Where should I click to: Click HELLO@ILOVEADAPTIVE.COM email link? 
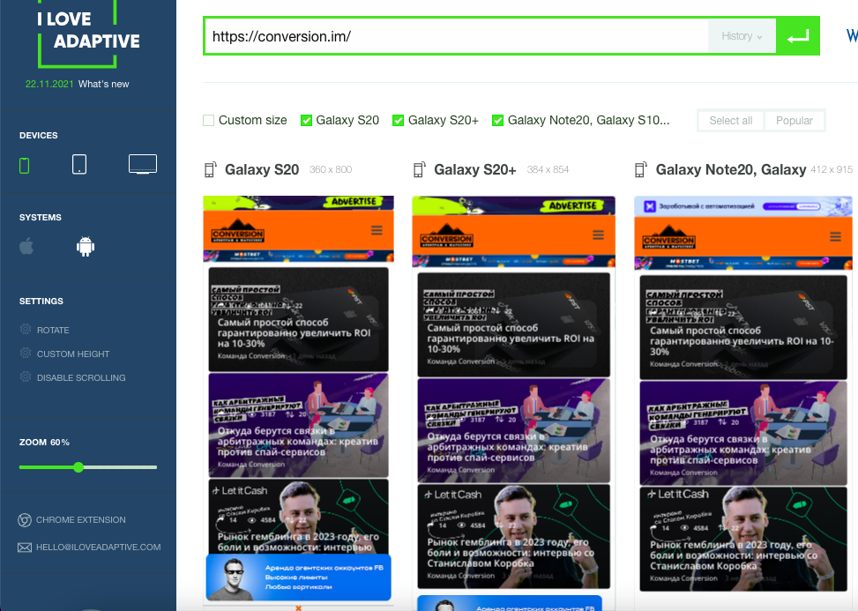(x=99, y=547)
